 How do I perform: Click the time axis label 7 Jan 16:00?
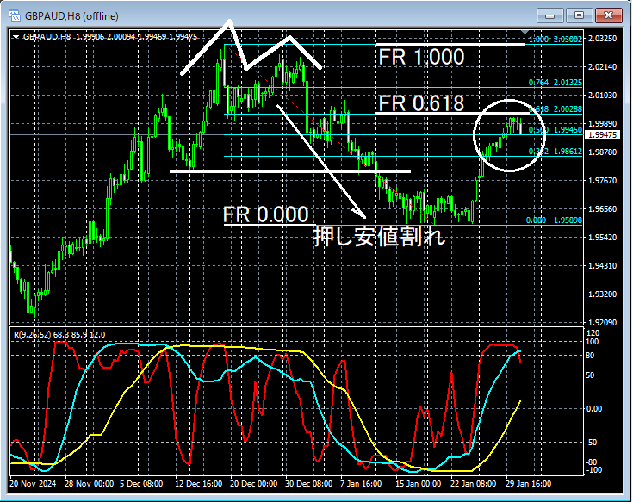(x=361, y=483)
